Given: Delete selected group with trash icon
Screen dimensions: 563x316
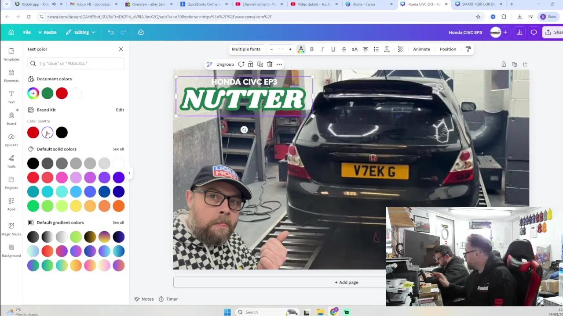Looking at the screenshot, I should point(270,64).
